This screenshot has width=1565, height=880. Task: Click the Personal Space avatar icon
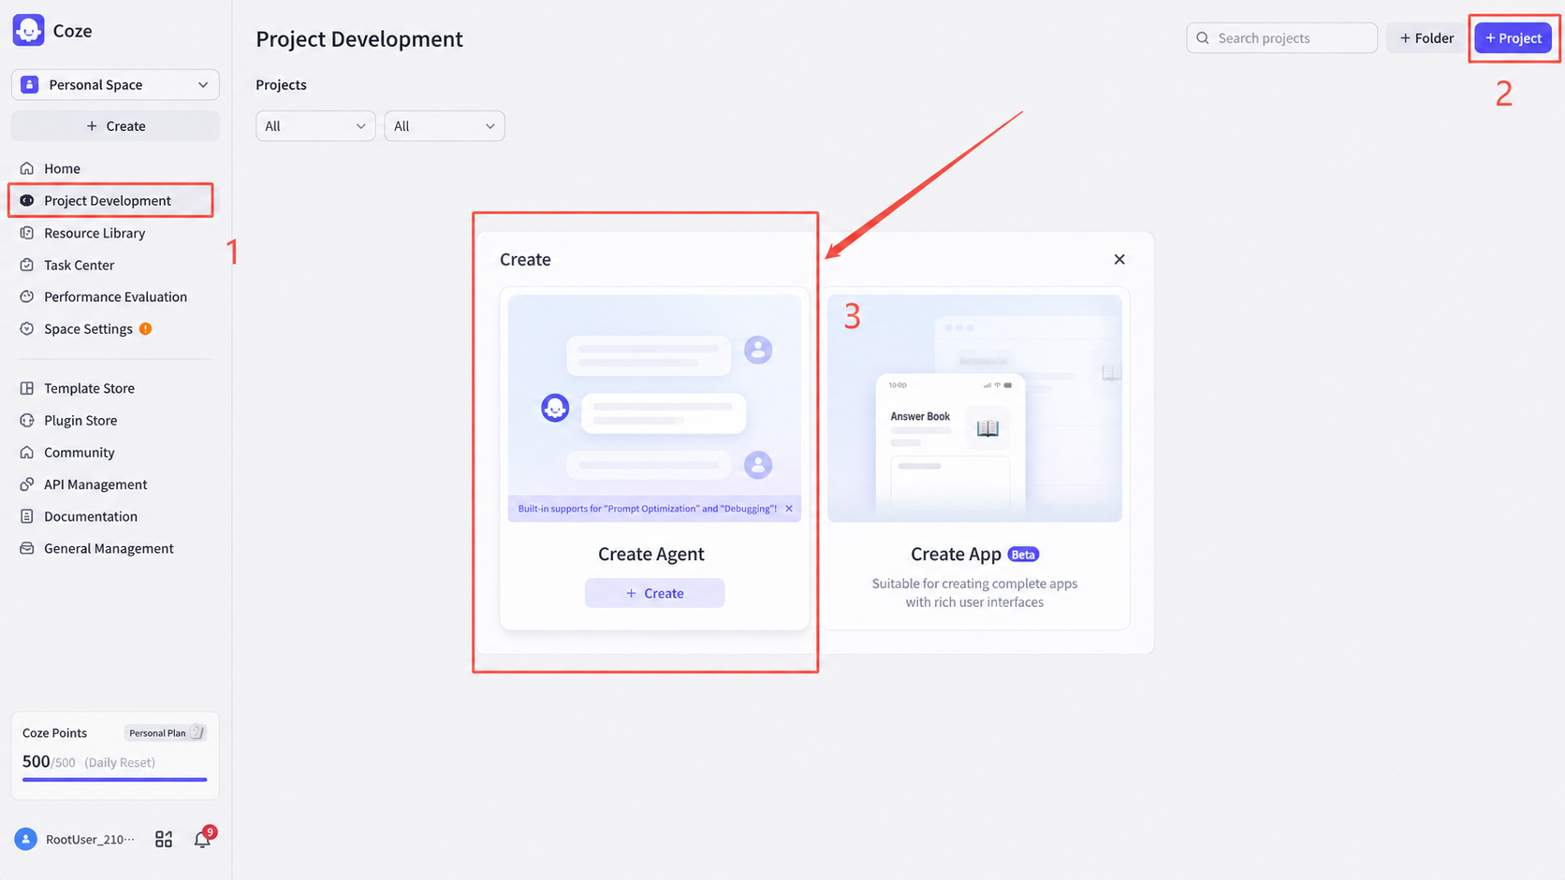click(30, 84)
